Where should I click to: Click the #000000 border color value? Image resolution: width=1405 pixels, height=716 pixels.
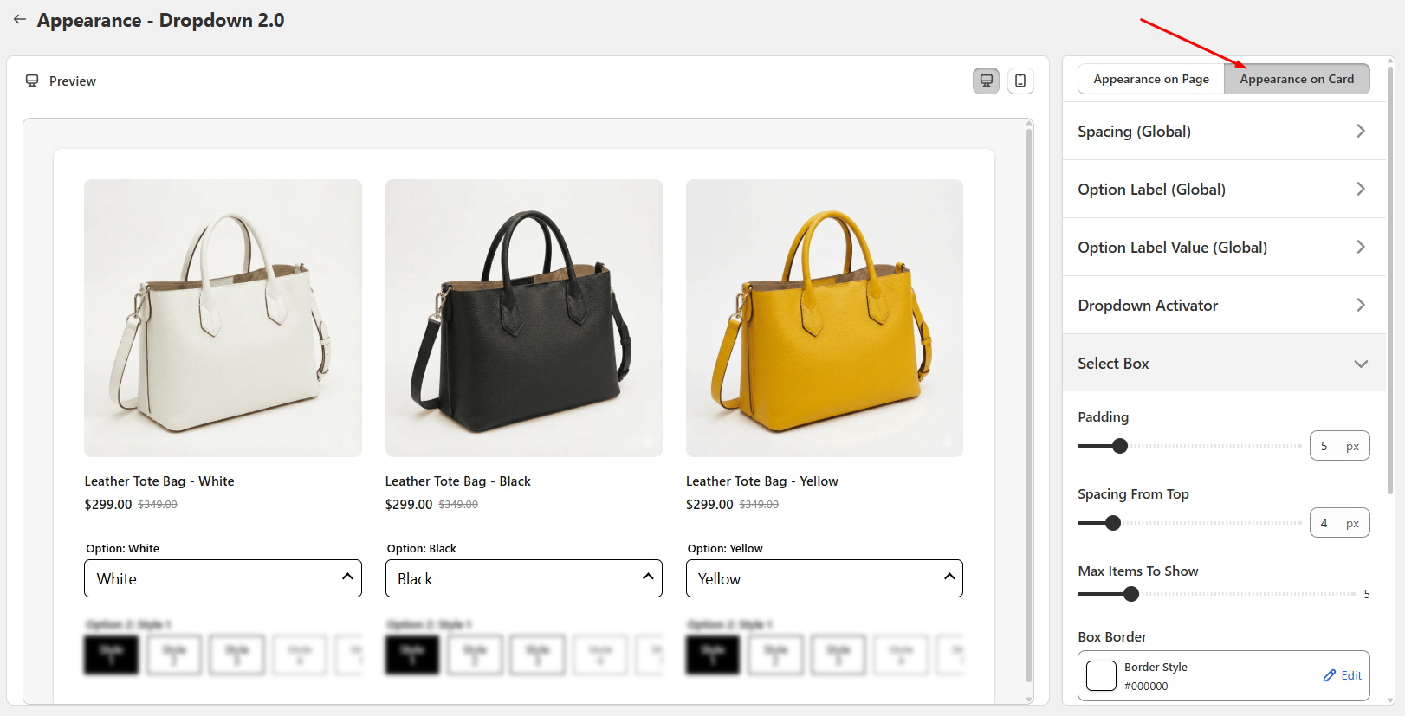pyautogui.click(x=1146, y=686)
